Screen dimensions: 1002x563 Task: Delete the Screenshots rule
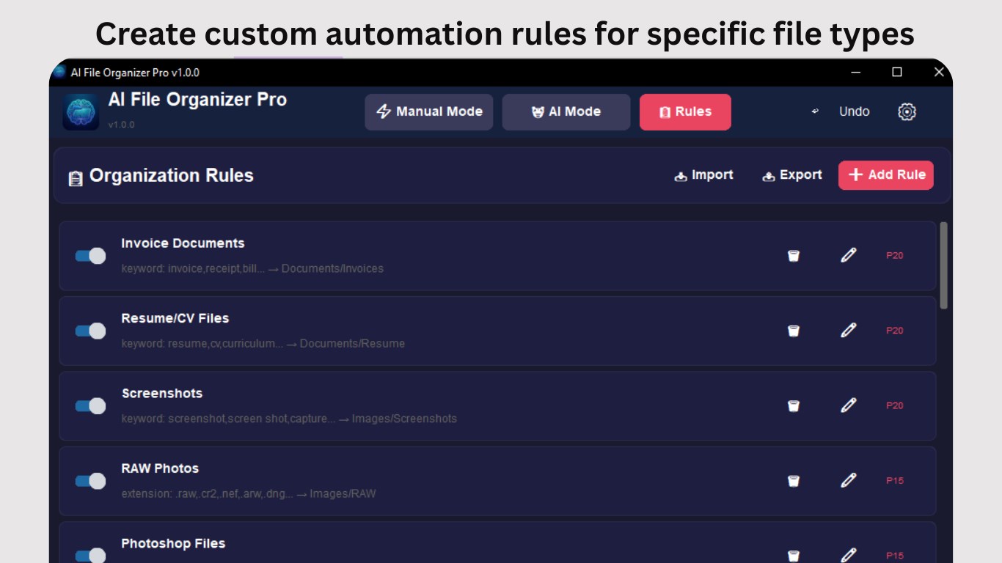tap(794, 405)
